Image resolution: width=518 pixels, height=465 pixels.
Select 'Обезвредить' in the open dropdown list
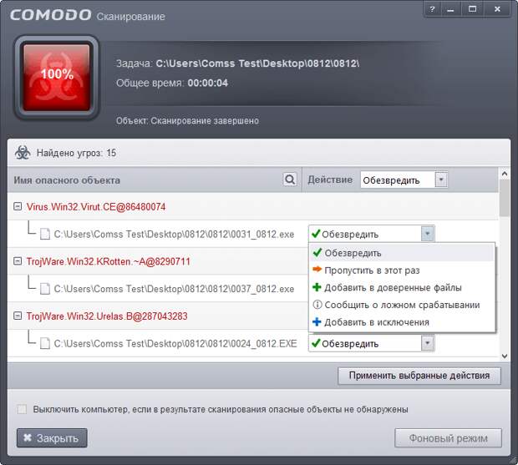tap(401, 253)
